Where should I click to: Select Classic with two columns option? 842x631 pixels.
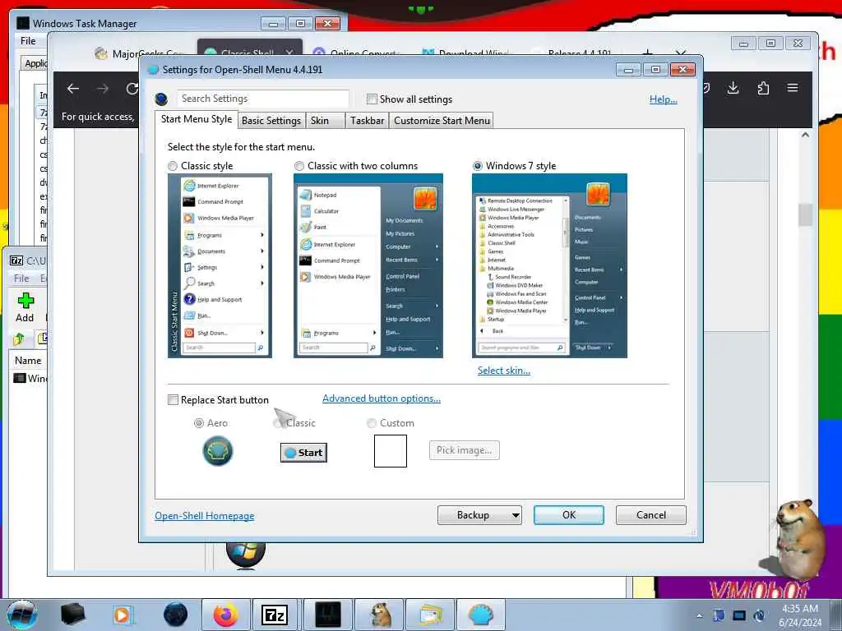point(299,166)
